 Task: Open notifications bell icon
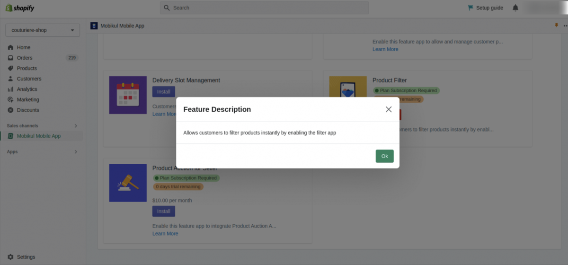pos(515,8)
